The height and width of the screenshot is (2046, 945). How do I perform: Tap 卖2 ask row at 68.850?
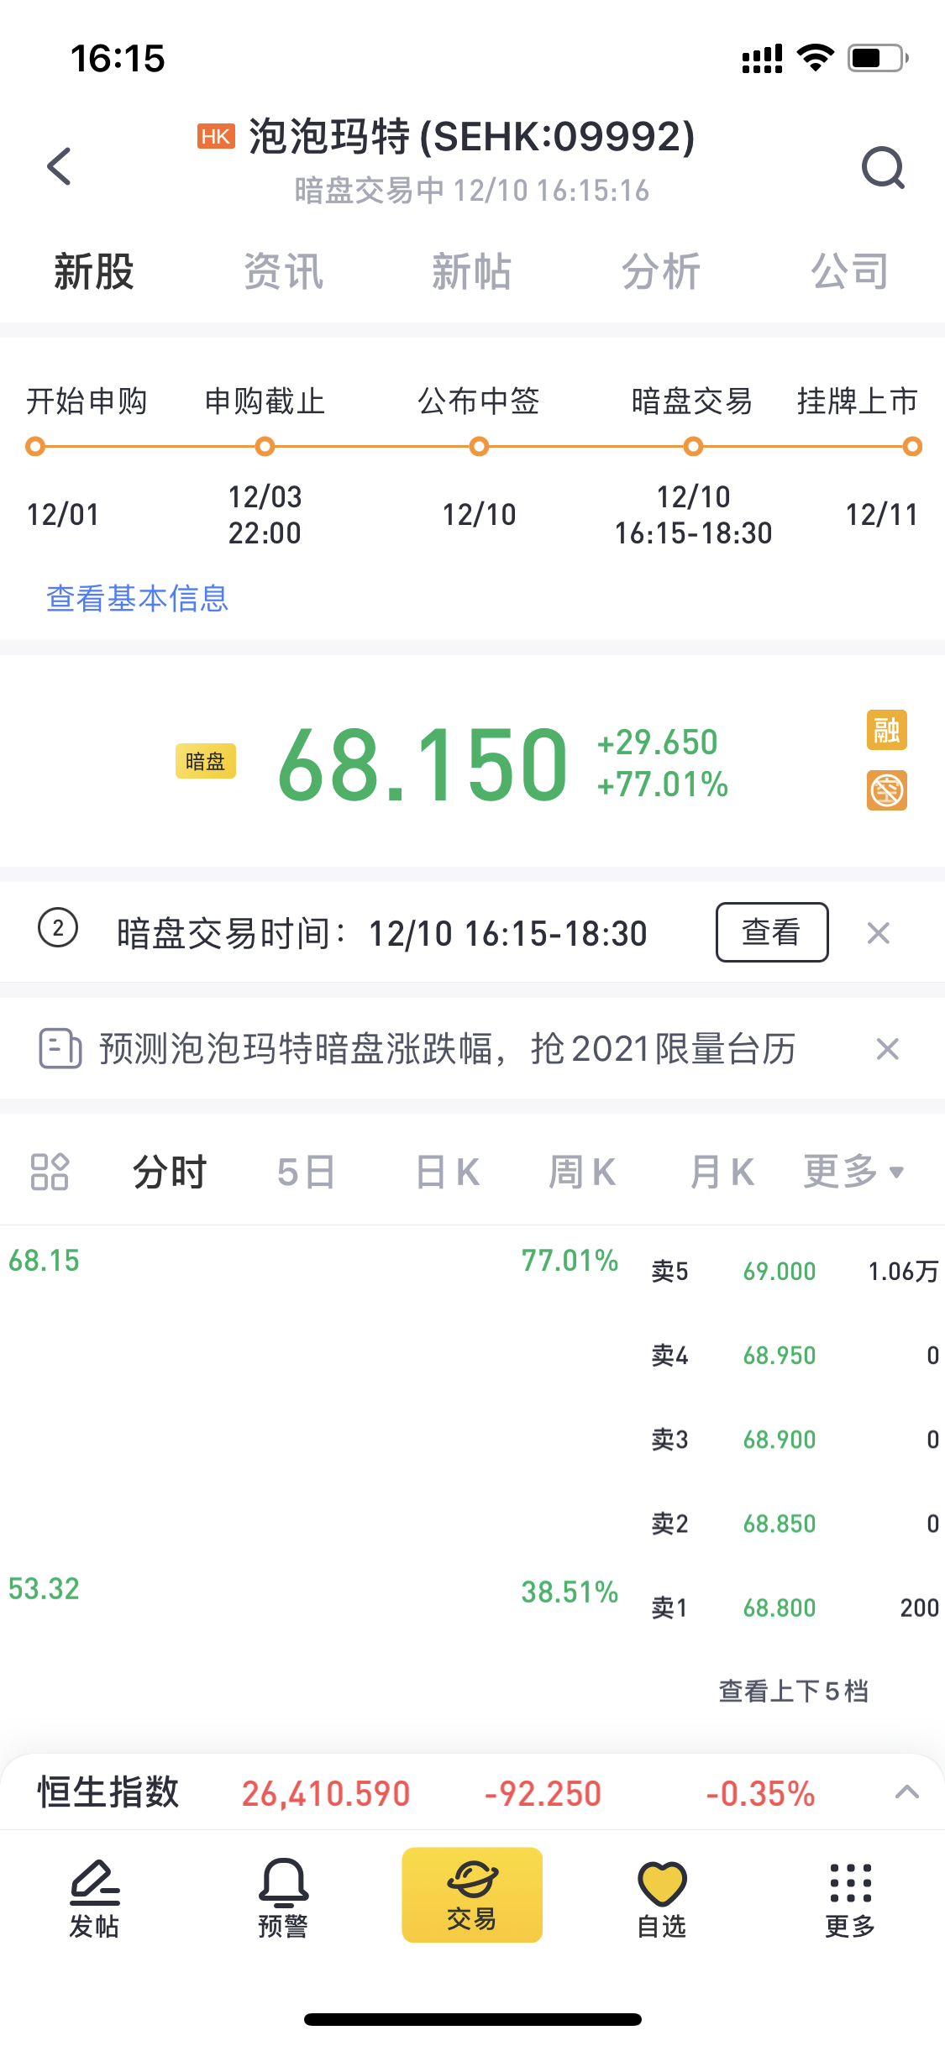point(795,1523)
